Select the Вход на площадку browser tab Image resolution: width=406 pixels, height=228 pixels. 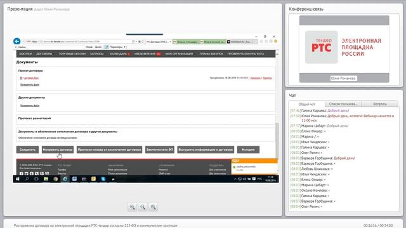[186, 42]
